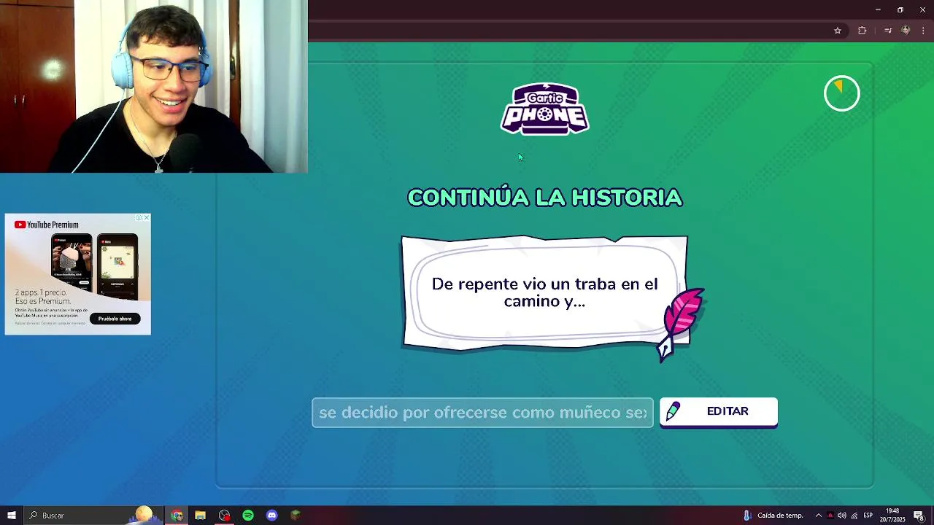Screen dimensions: 934x525
Task: Open Discord from the taskbar
Action: tap(271, 516)
